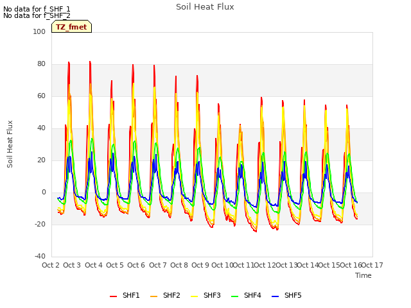Toggle SHF5 series in legend
The image size is (411, 308).
[x=286, y=295]
